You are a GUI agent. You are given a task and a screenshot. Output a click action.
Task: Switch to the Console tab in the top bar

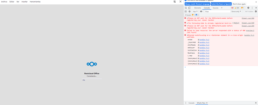[x=207, y=8]
